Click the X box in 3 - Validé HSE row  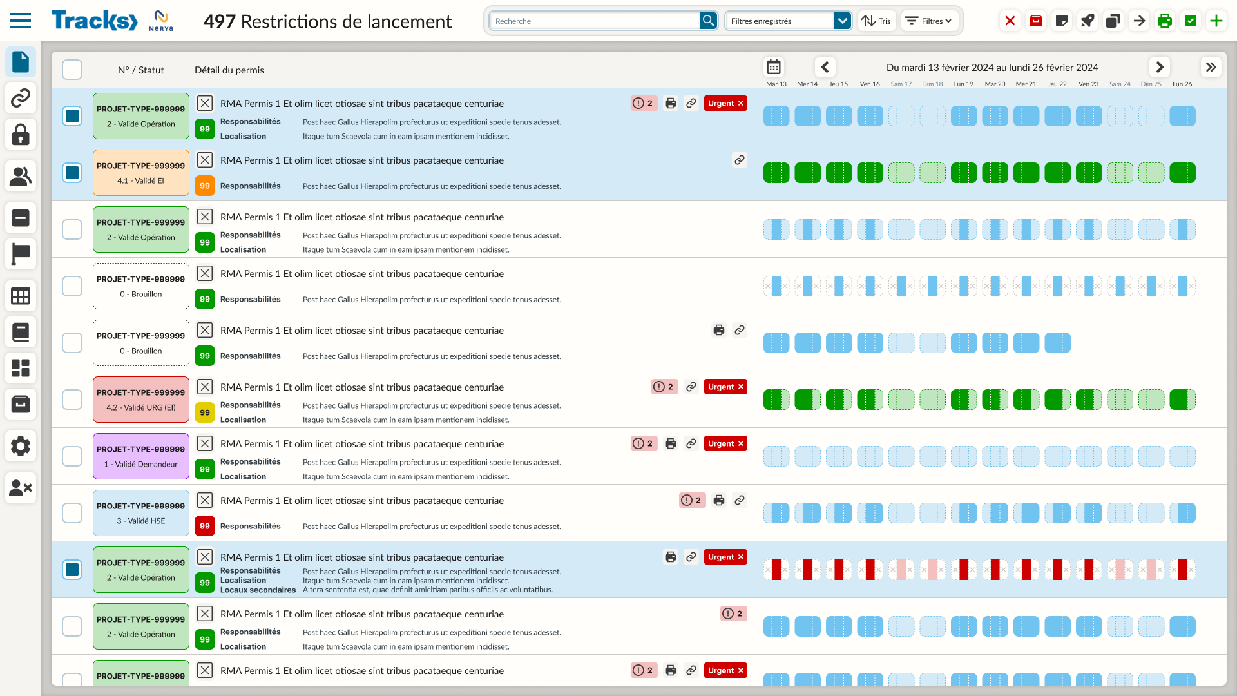click(205, 500)
